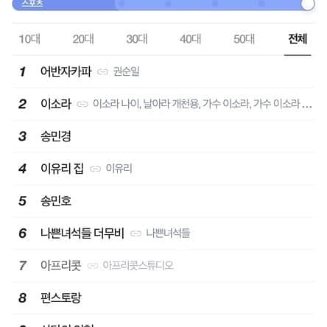
Task: Select the 10대 age tab
Action: [x=29, y=39]
